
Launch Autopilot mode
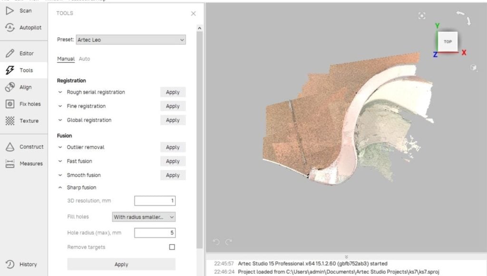(24, 28)
